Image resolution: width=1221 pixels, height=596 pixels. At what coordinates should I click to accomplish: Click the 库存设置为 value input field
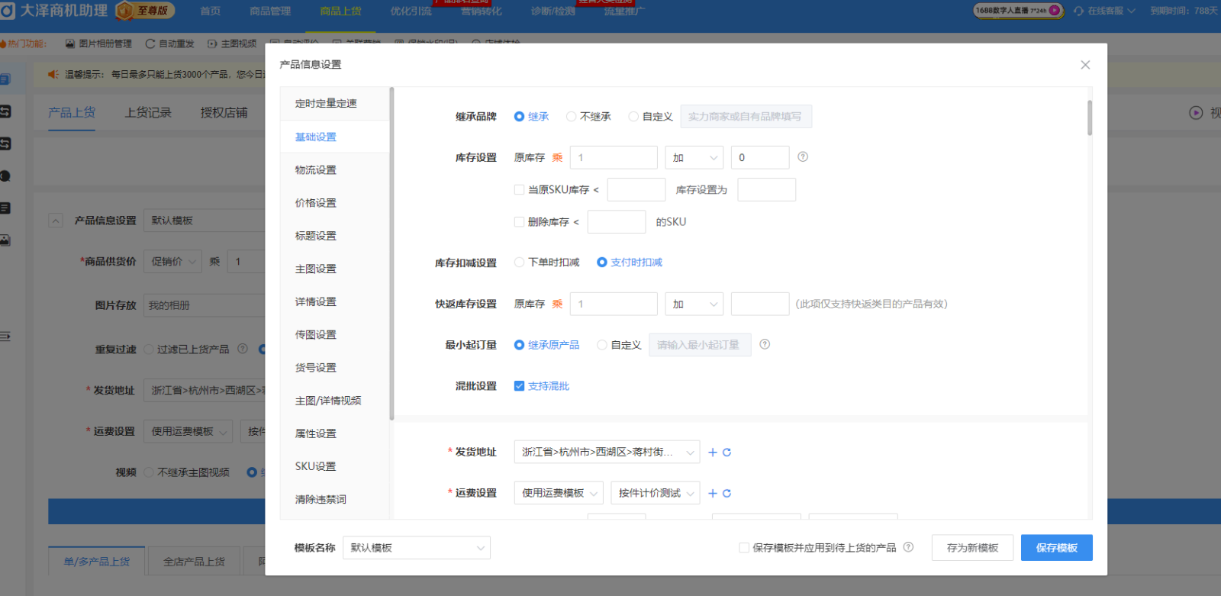coord(767,189)
